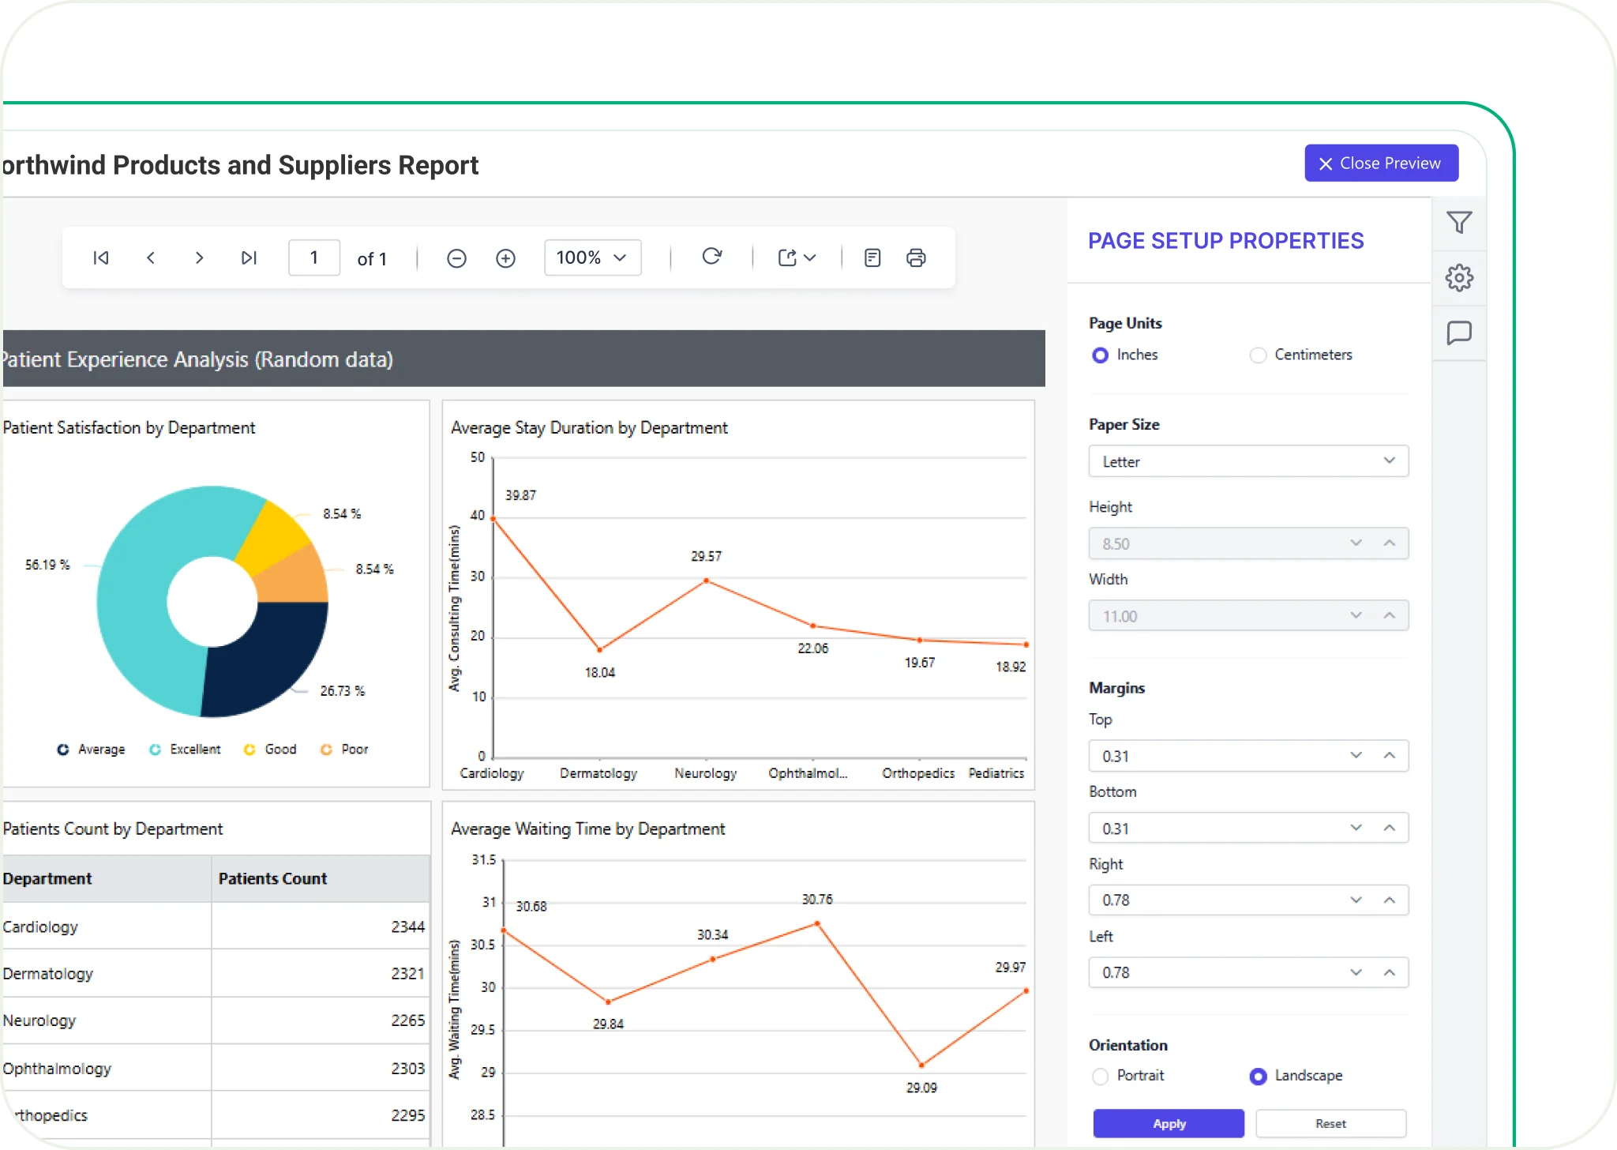Toggle the print layout page icon
This screenshot has height=1150, width=1617.
tap(872, 258)
